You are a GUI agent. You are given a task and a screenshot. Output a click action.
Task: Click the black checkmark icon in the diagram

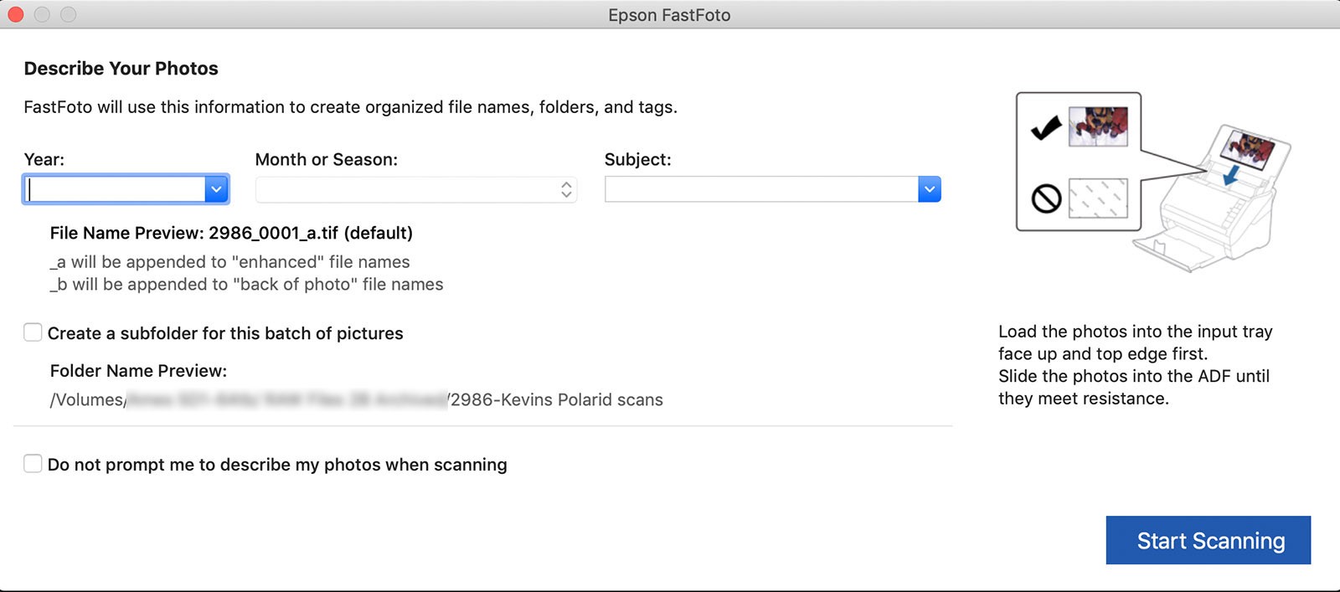pos(1045,128)
